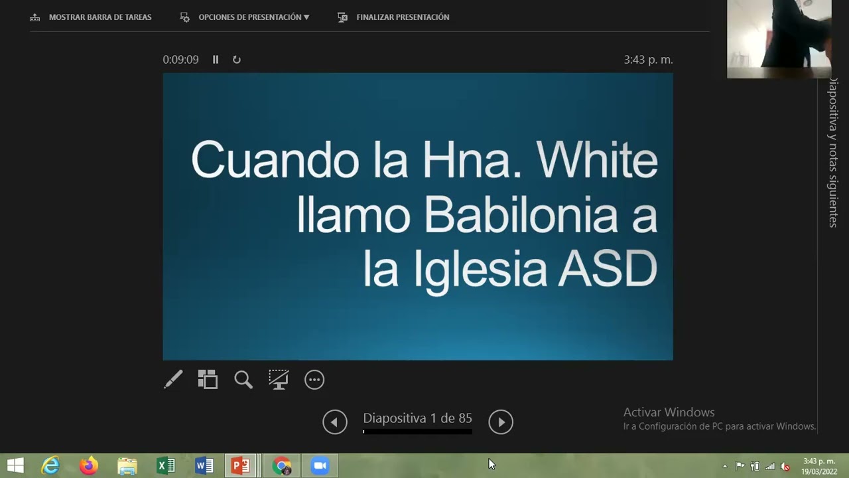Click the elapsed time 0:09:09
The height and width of the screenshot is (478, 849).
[x=180, y=60]
